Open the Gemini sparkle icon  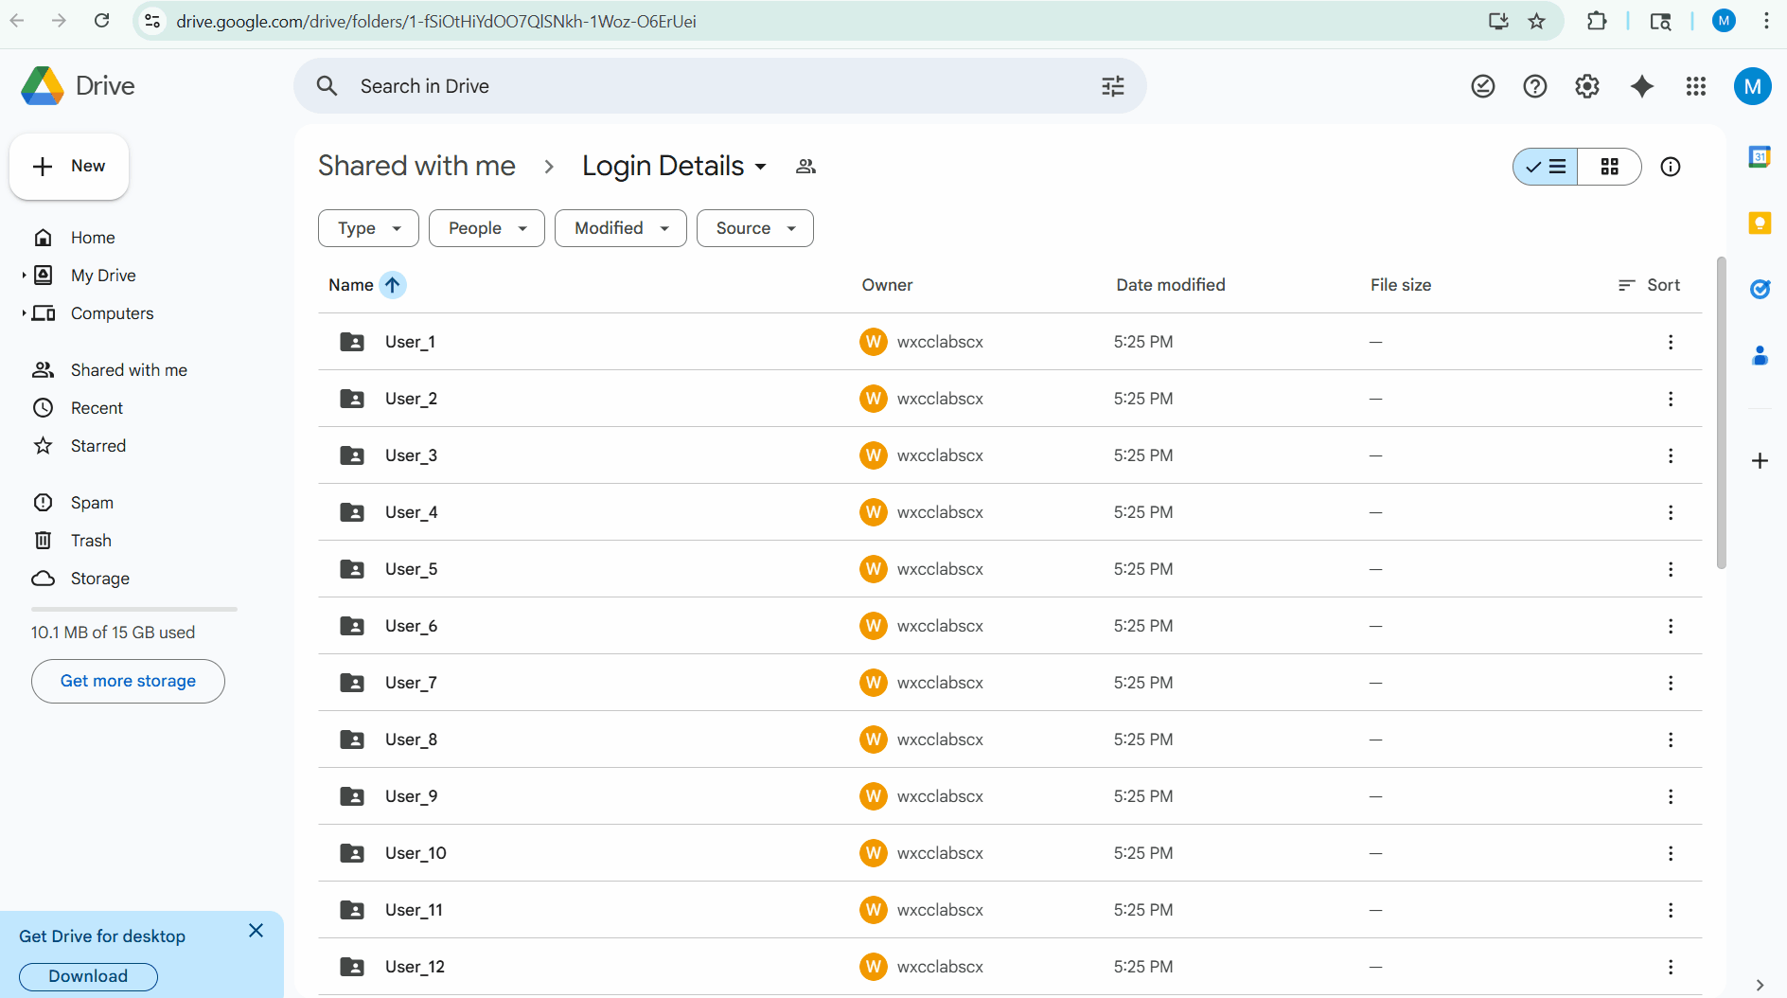pyautogui.click(x=1642, y=86)
